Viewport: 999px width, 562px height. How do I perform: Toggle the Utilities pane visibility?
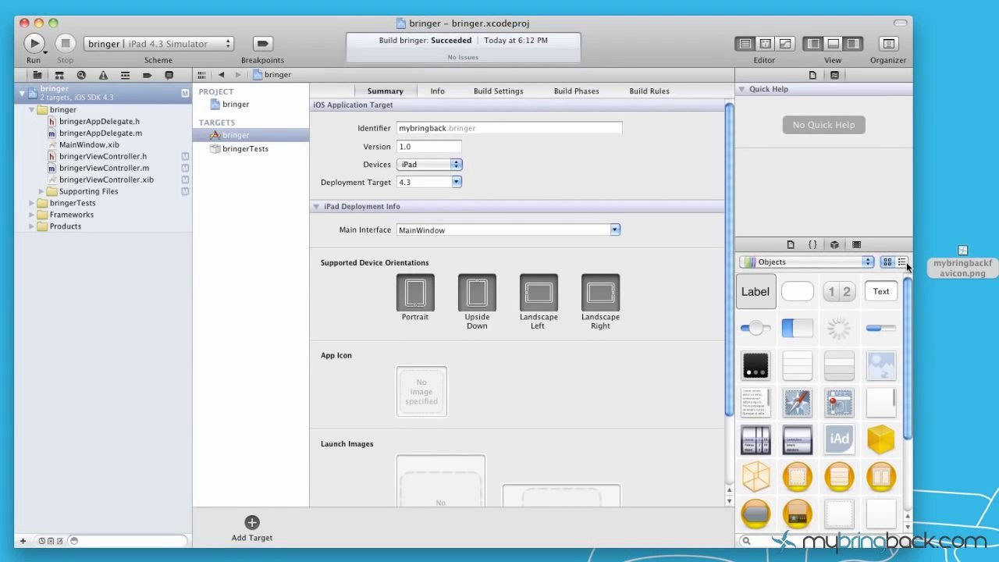[853, 44]
